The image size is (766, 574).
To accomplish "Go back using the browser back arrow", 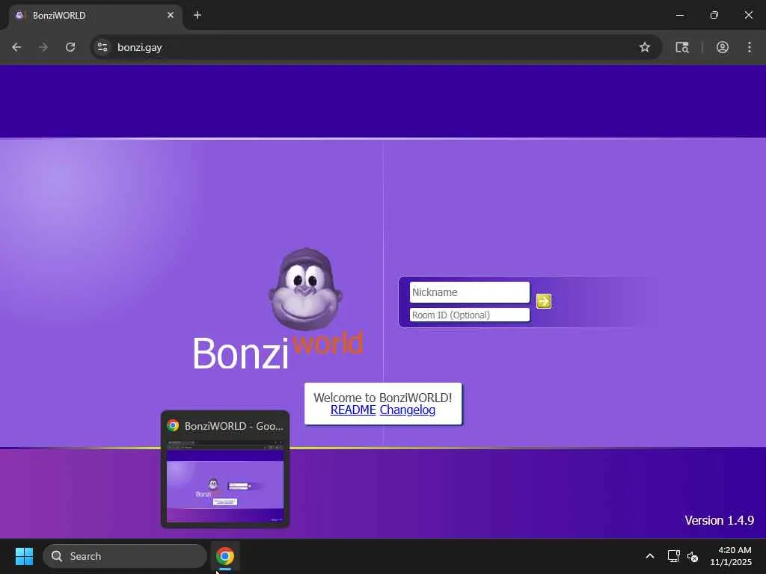I will 16,47.
